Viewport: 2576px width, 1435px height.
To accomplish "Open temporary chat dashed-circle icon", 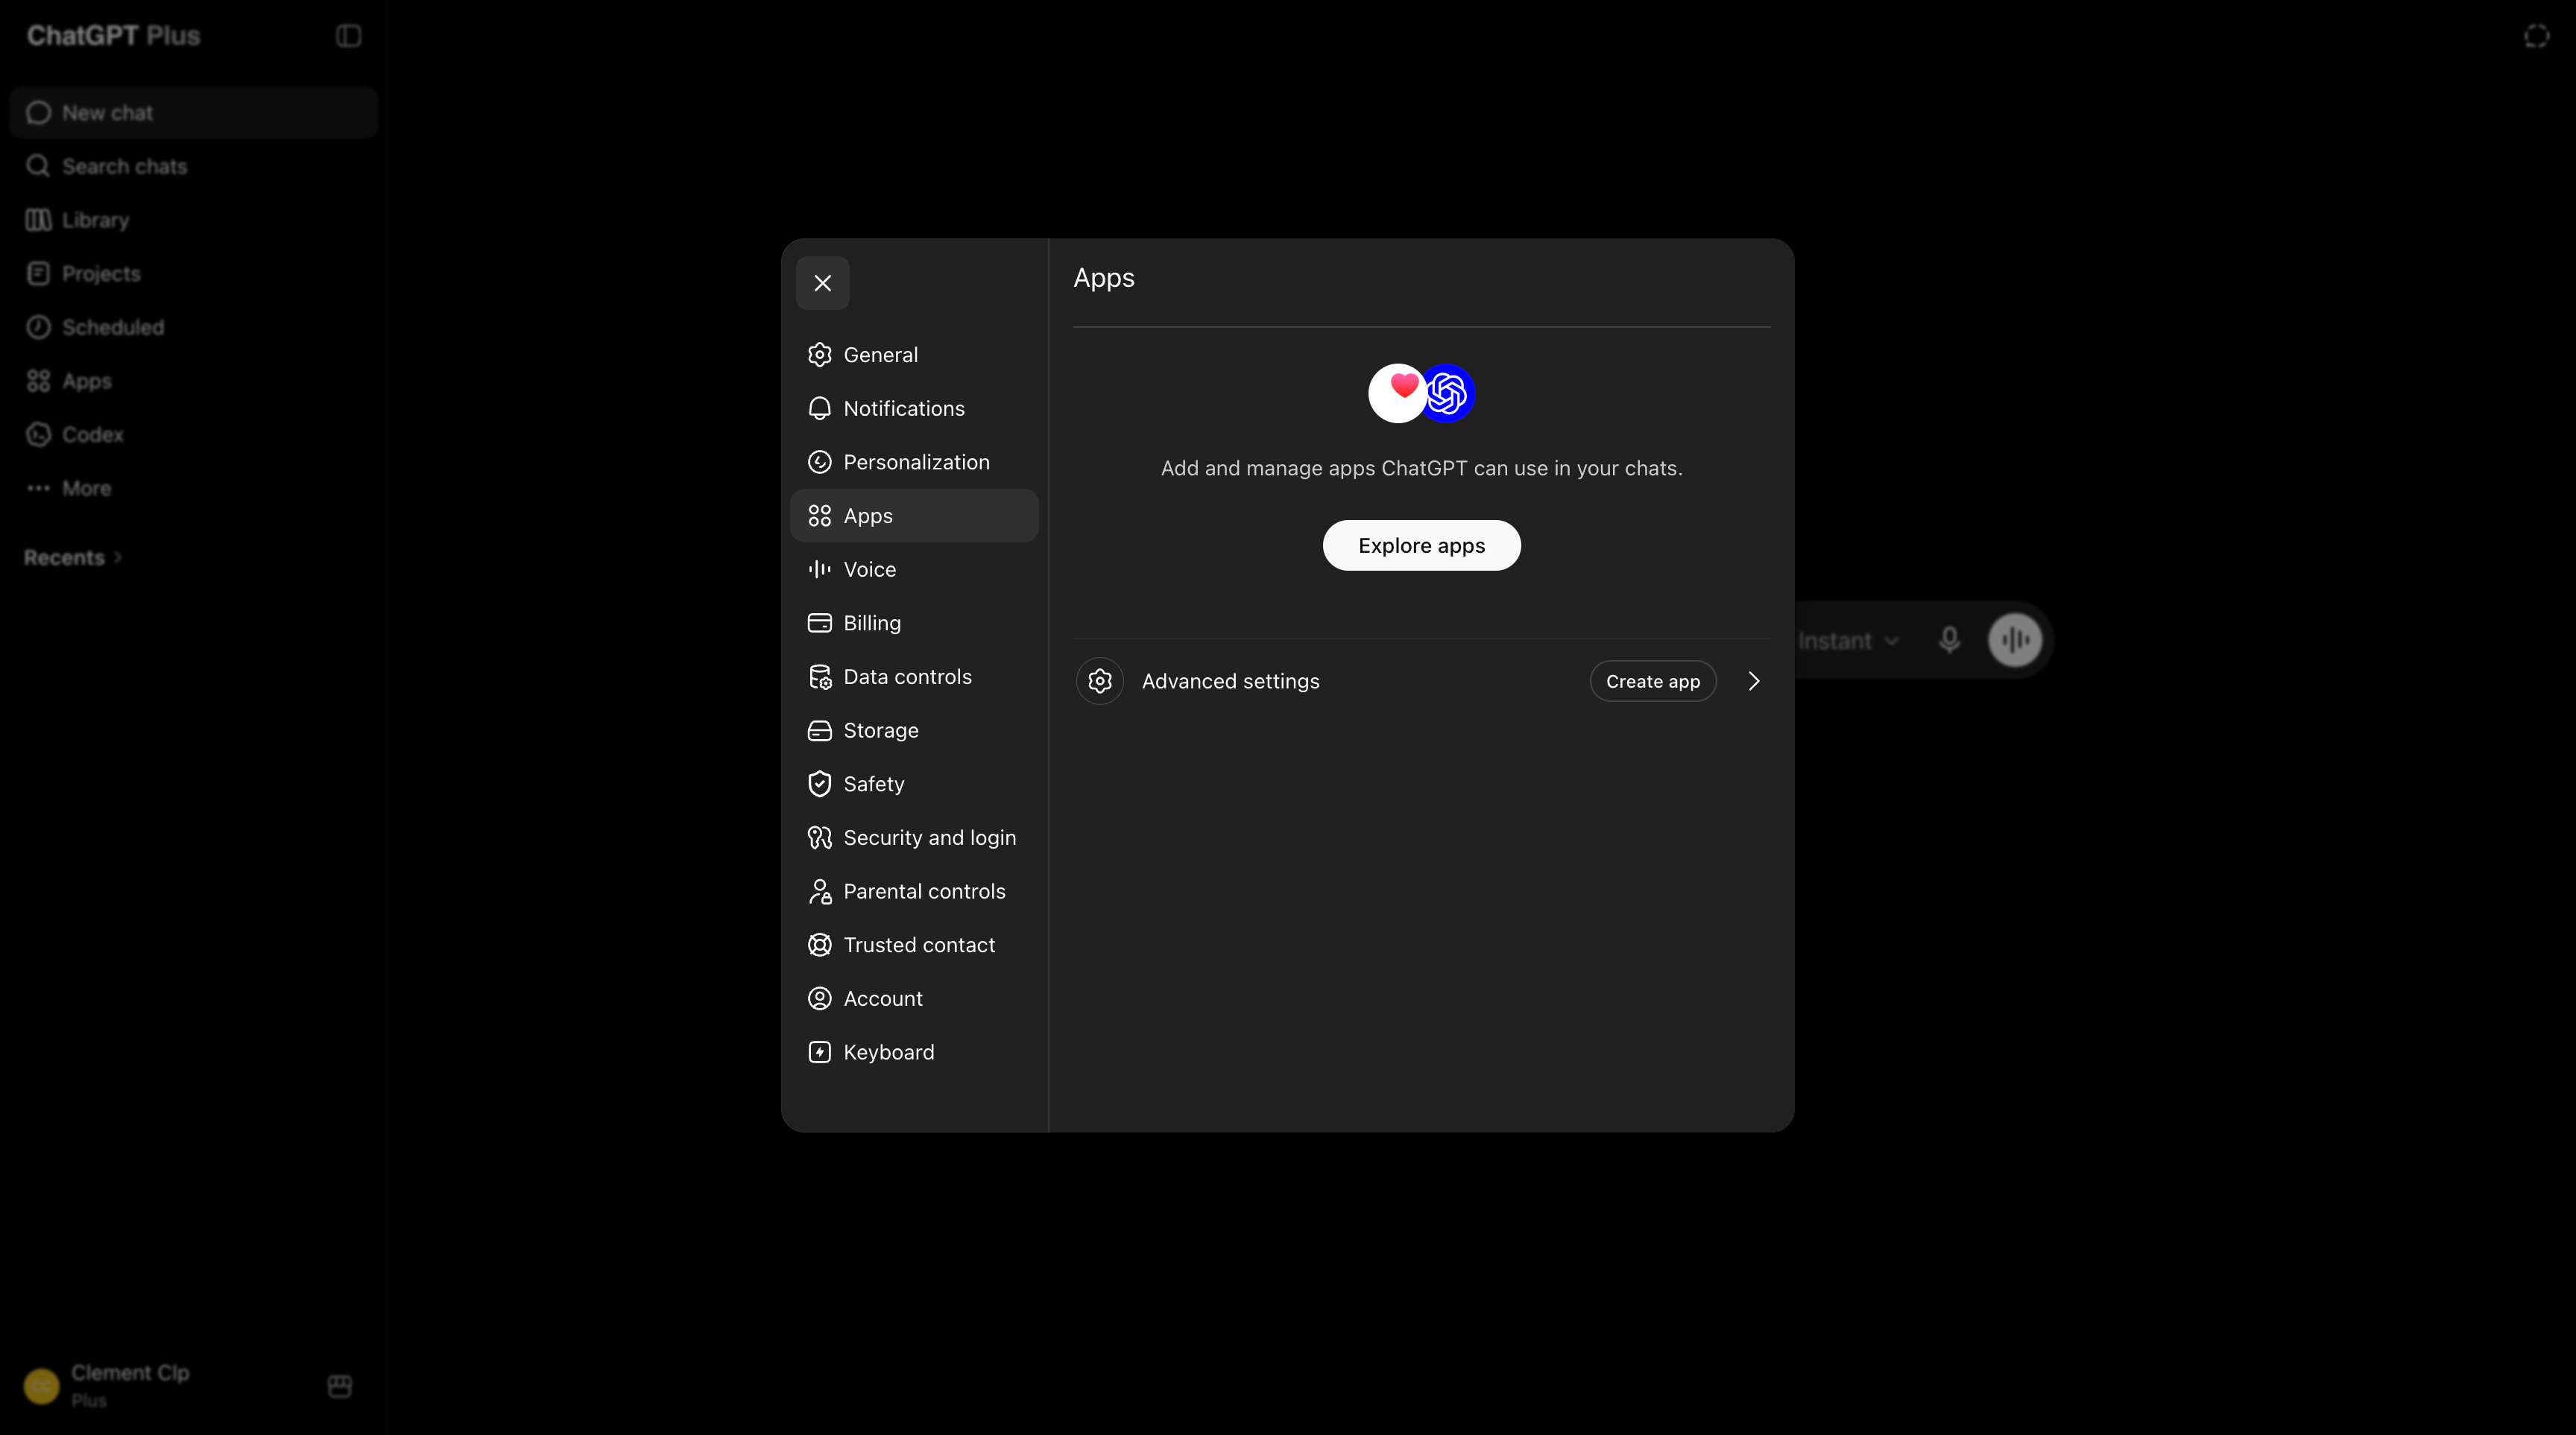I will (x=2537, y=36).
